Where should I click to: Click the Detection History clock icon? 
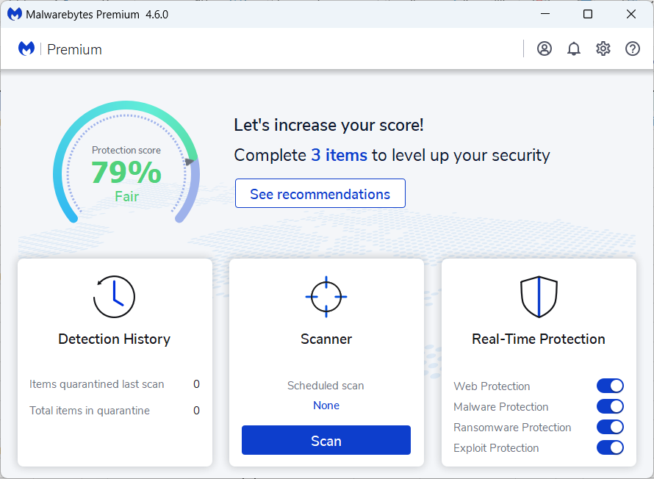click(114, 297)
